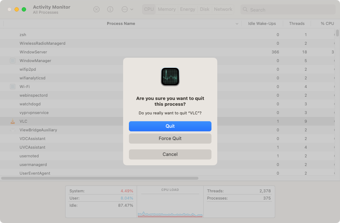Open the process Info inspector icon

tap(110, 9)
